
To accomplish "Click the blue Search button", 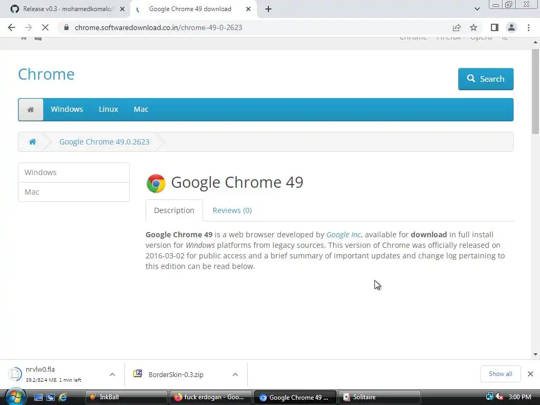I will tap(486, 79).
